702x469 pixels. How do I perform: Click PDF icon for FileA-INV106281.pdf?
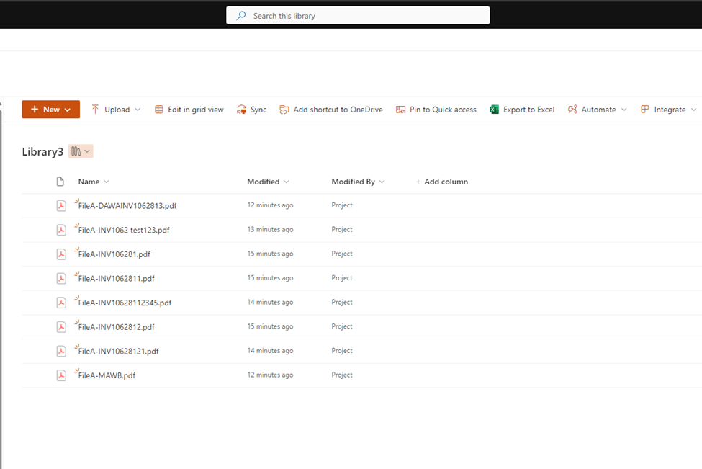61,254
